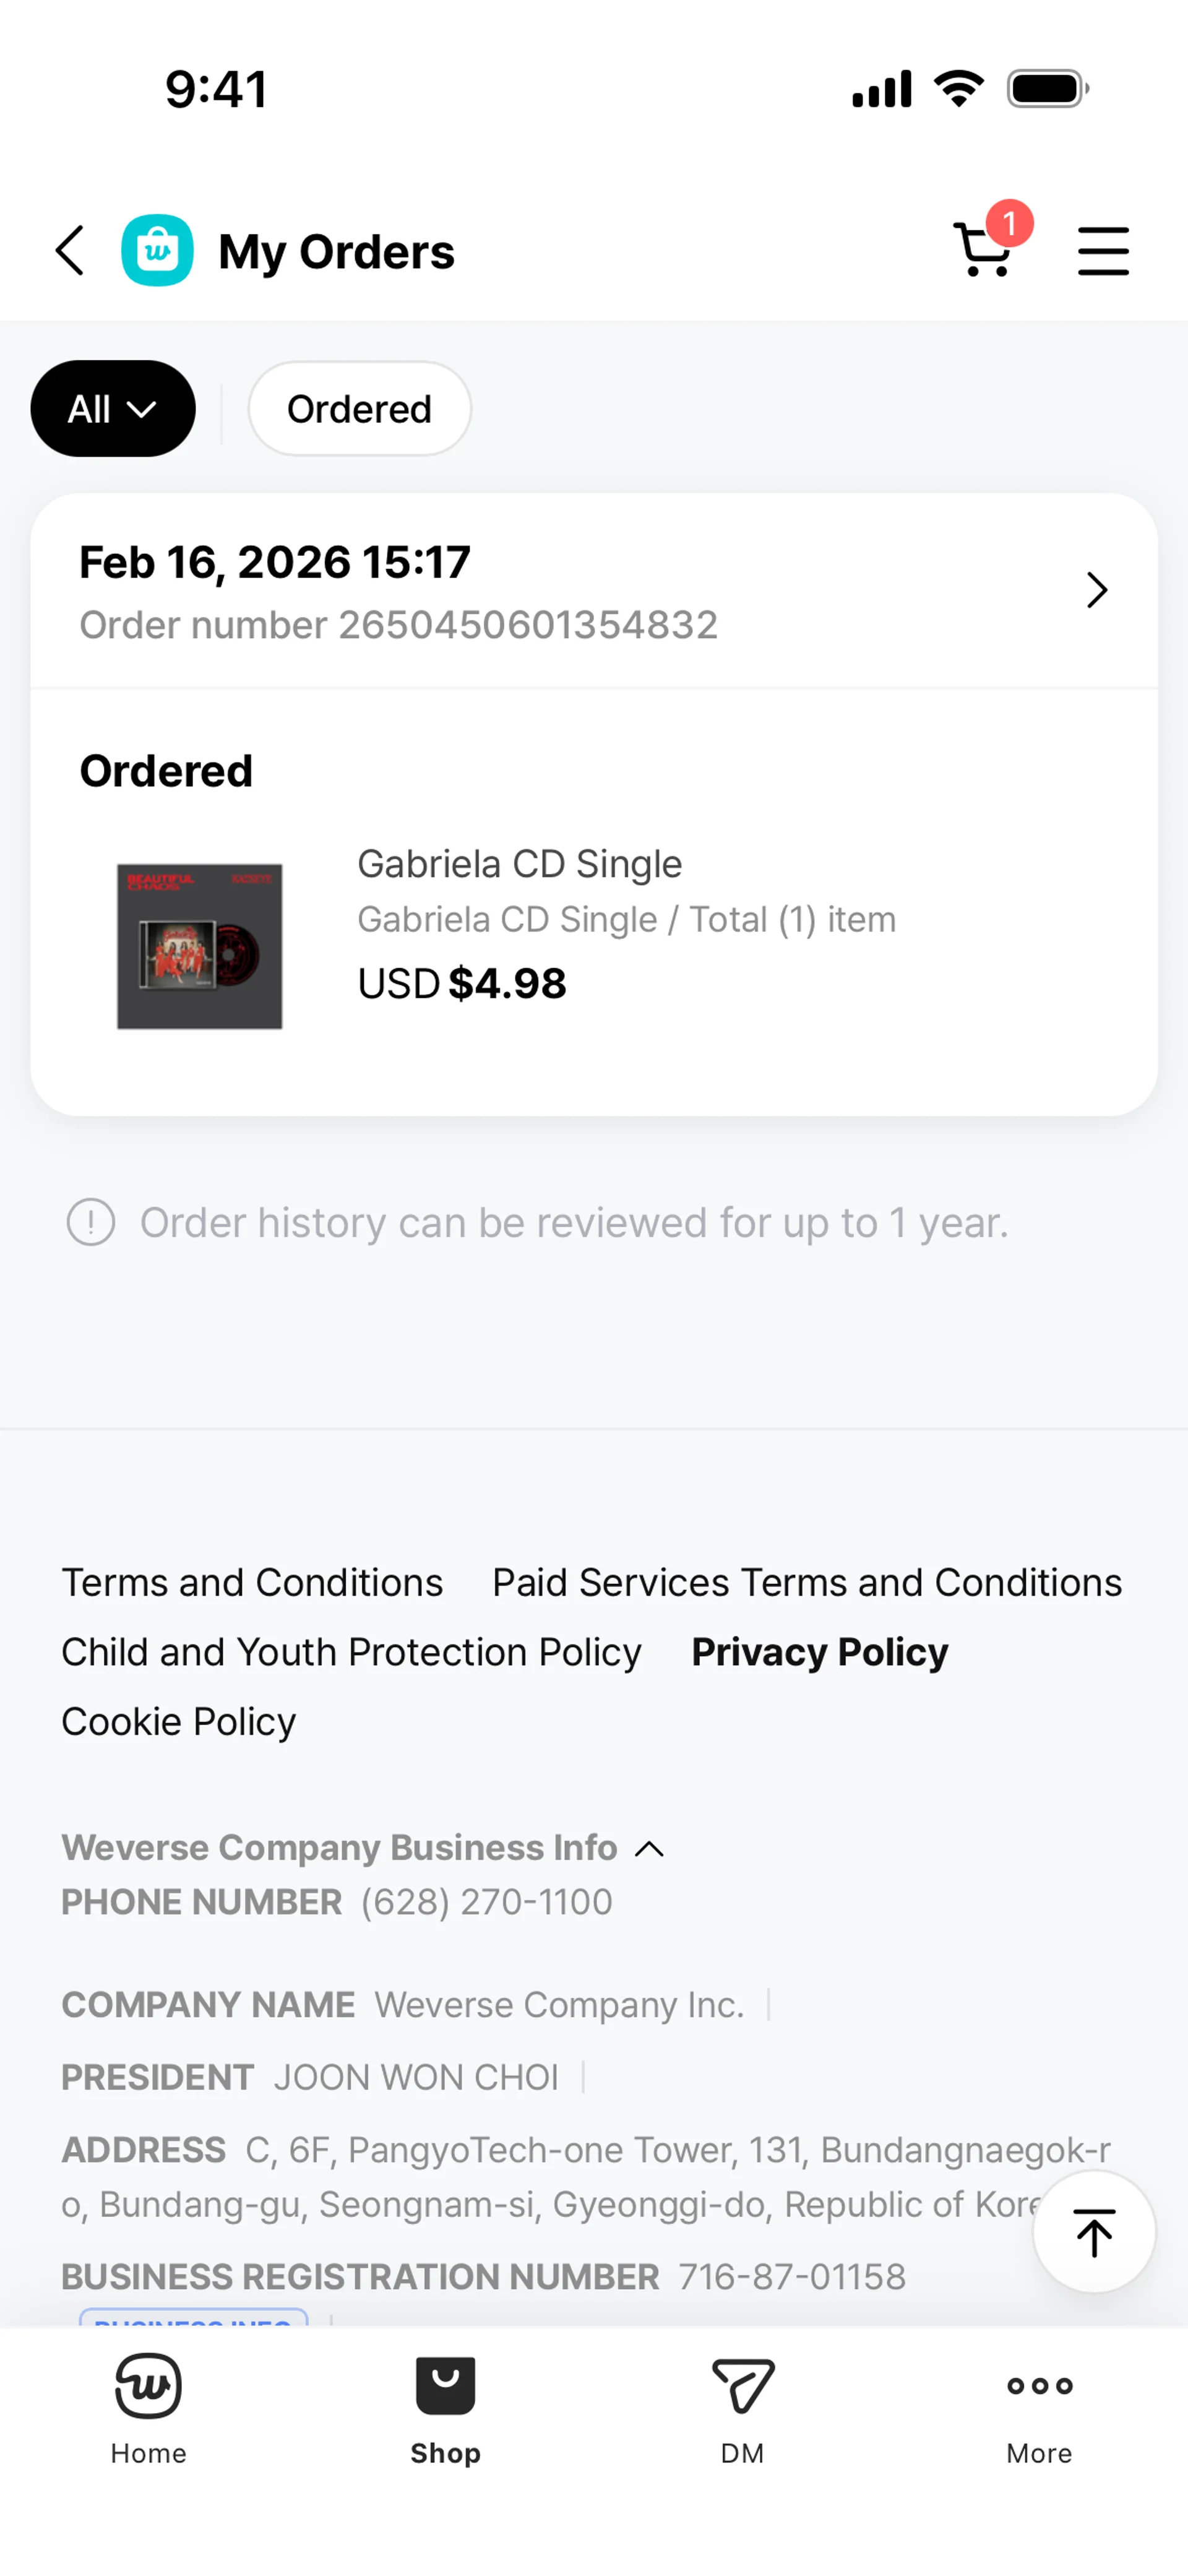
Task: Tap the Gabriela CD Single product title
Action: [x=519, y=864]
